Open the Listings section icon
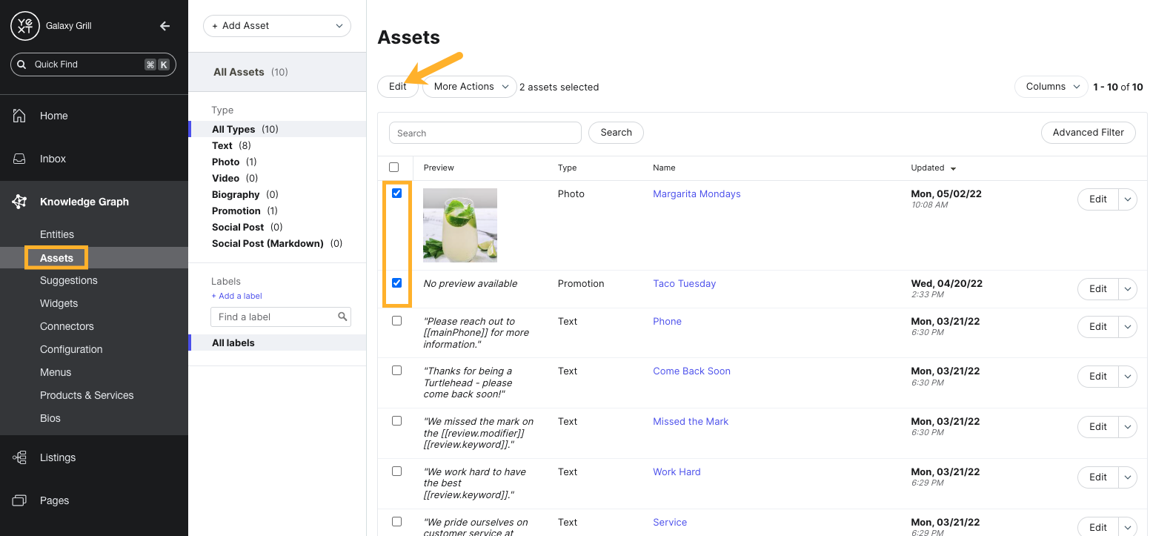Viewport: 1153px width, 536px height. pyautogui.click(x=18, y=457)
